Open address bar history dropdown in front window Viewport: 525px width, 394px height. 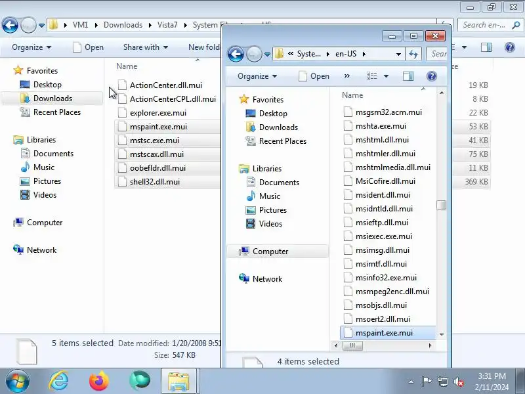coord(398,54)
